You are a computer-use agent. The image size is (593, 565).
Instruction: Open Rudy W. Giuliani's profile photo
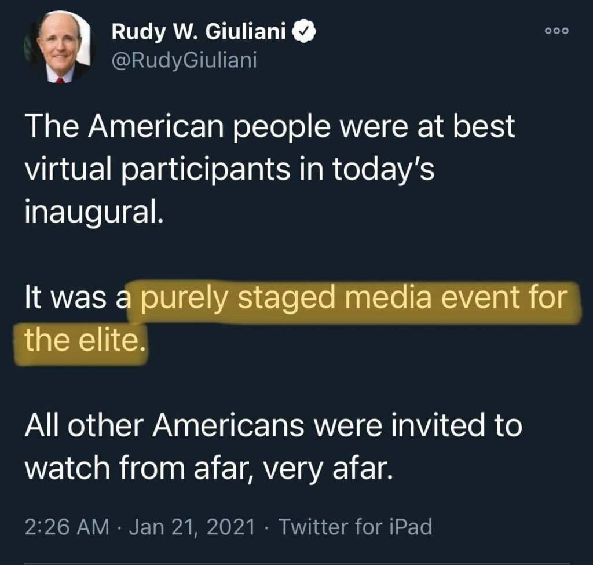[x=58, y=48]
